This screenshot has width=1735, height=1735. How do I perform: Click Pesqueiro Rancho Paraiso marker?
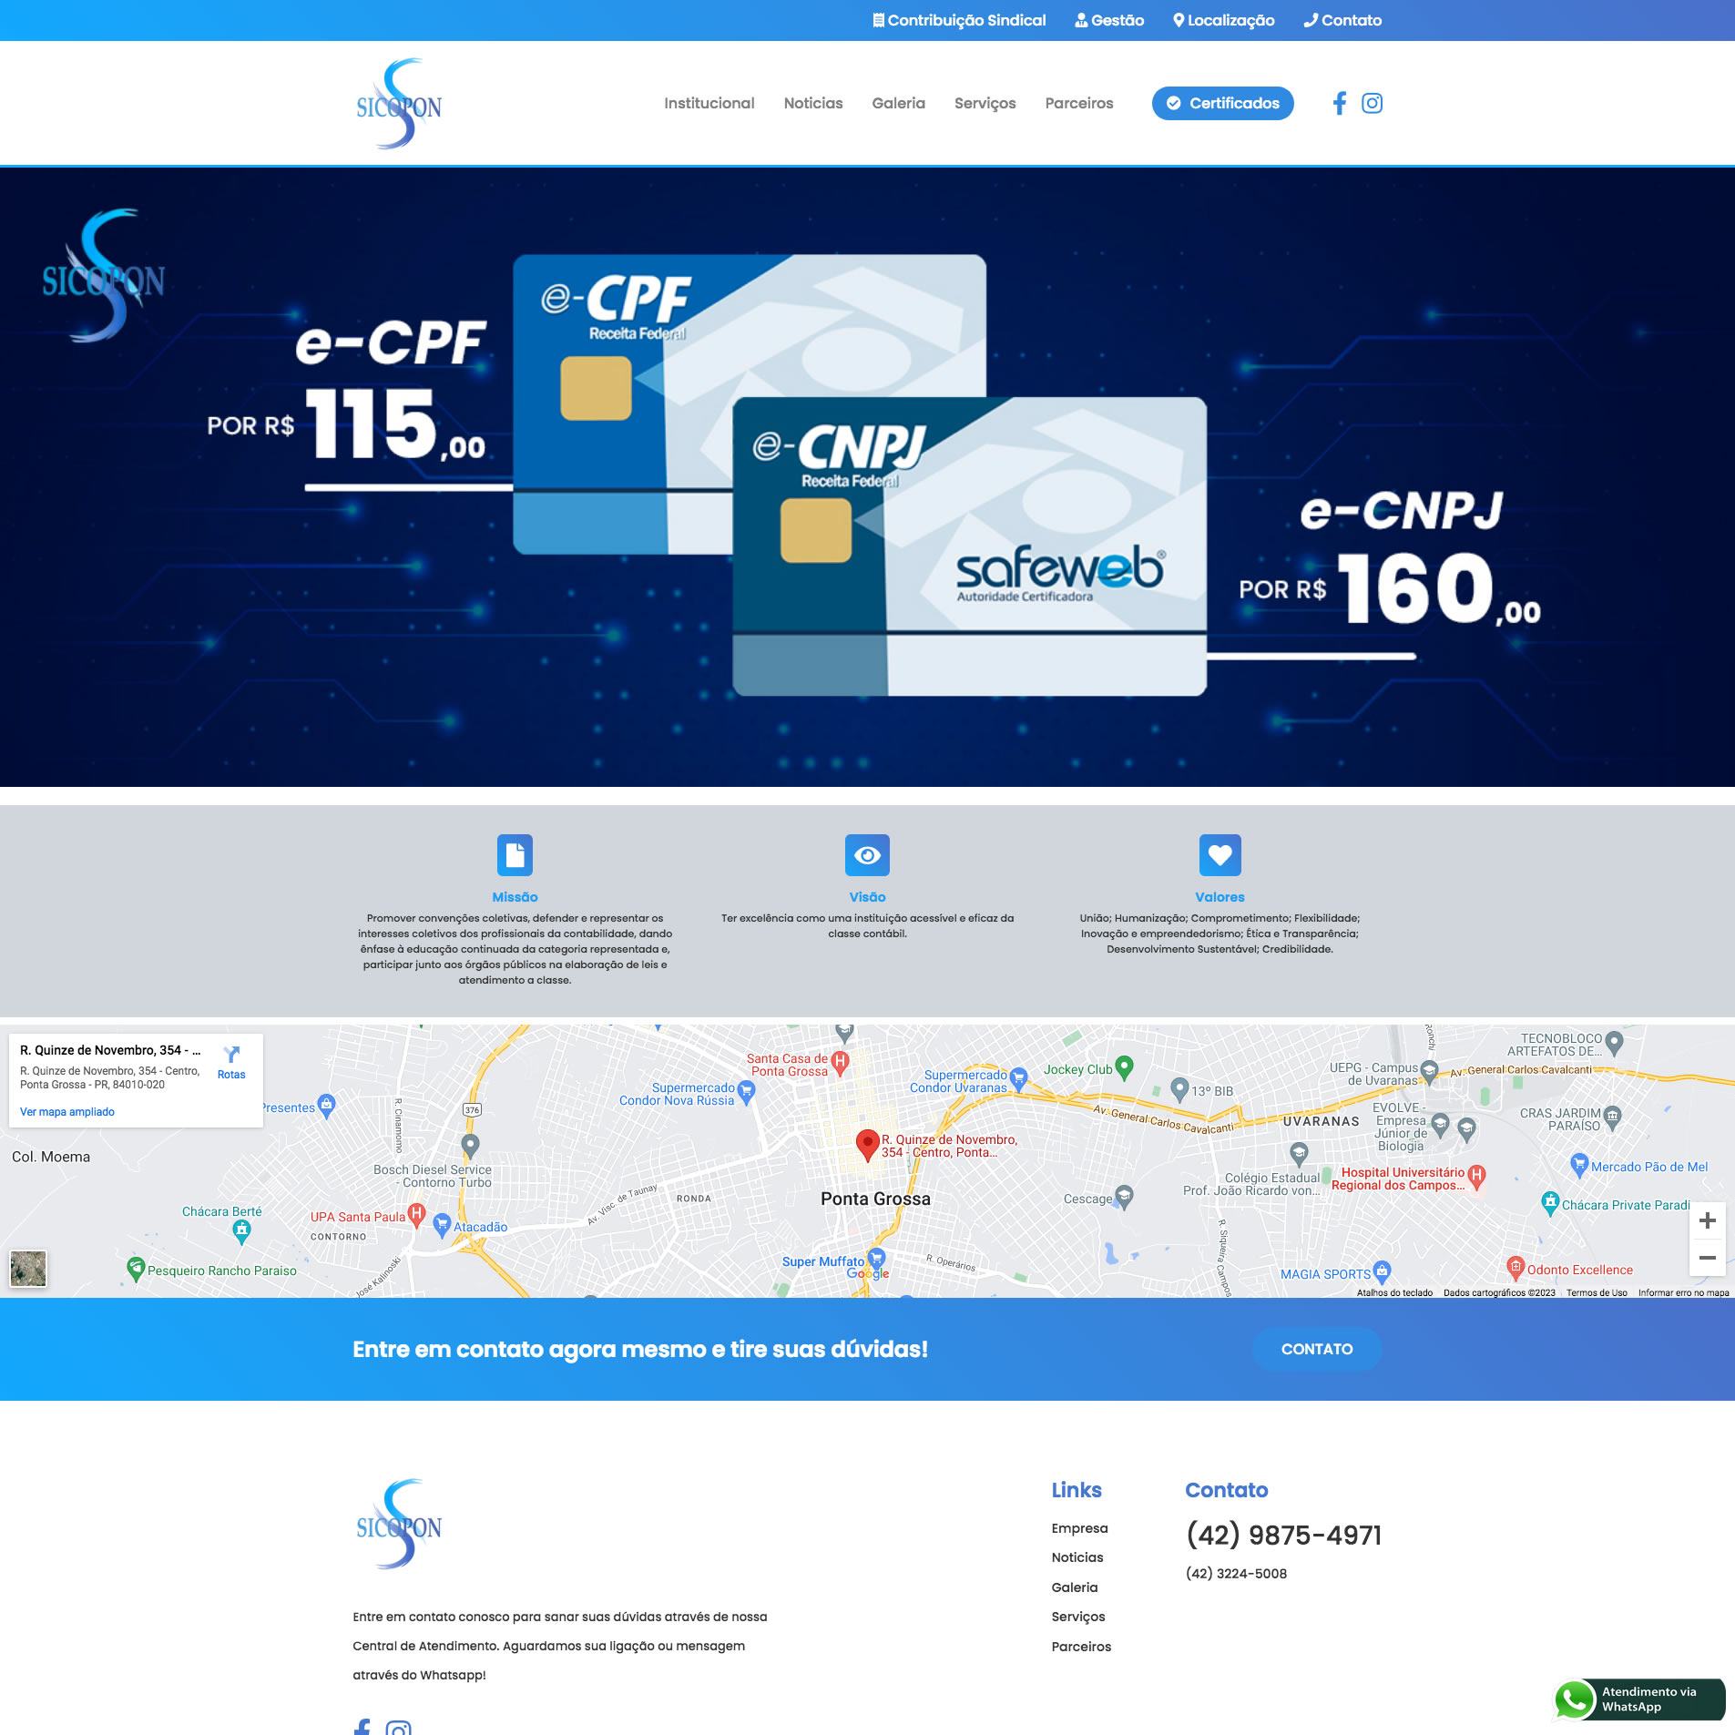coord(136,1268)
